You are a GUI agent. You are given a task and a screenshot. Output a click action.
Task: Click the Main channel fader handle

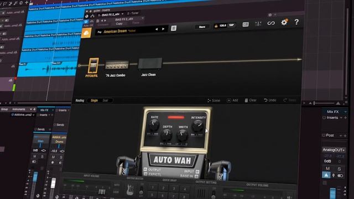point(35,177)
